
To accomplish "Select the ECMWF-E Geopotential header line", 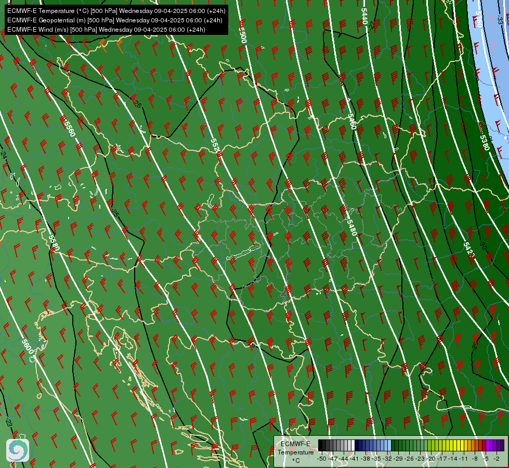I will (114, 20).
